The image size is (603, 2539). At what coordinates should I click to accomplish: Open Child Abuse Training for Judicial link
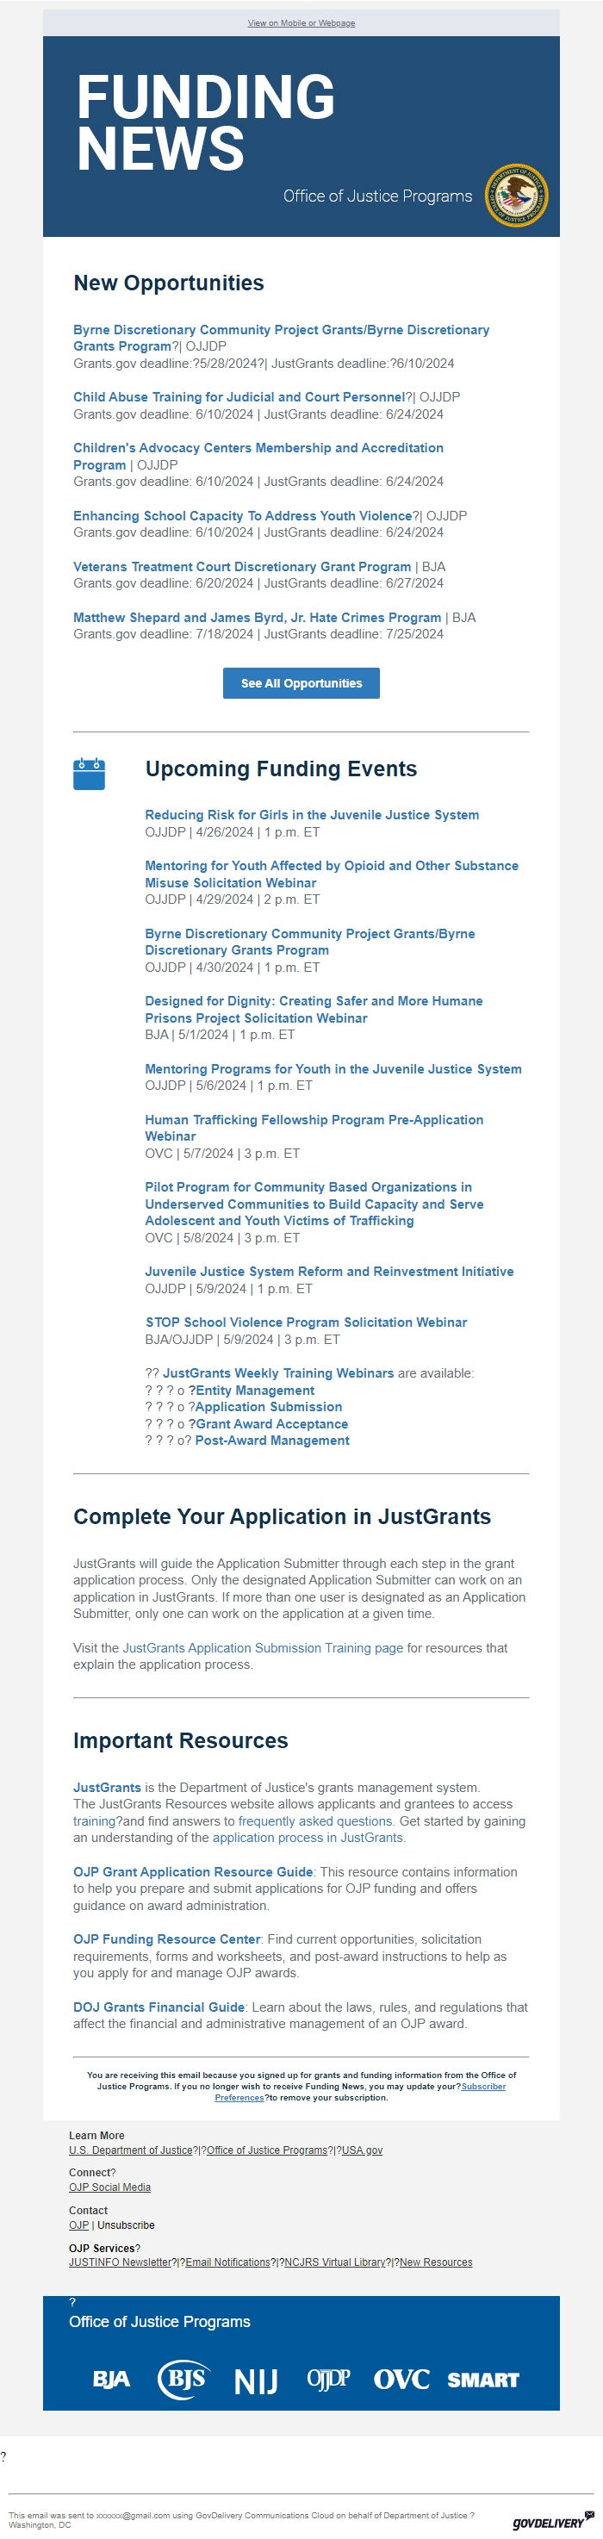(239, 397)
